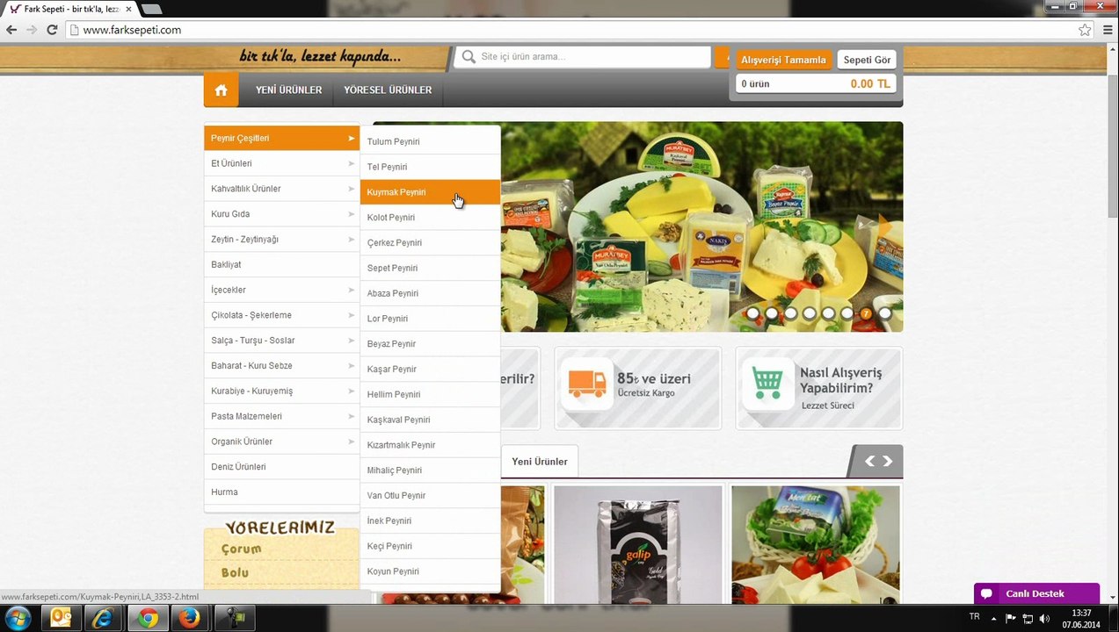The height and width of the screenshot is (632, 1119).
Task: Expand Kuru Gıda category
Action: 281,214
